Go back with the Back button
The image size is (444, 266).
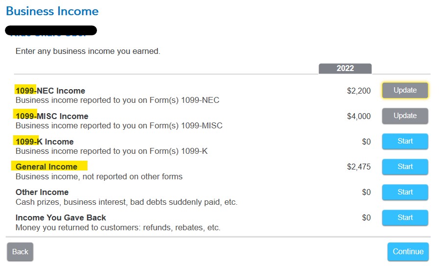point(20,251)
